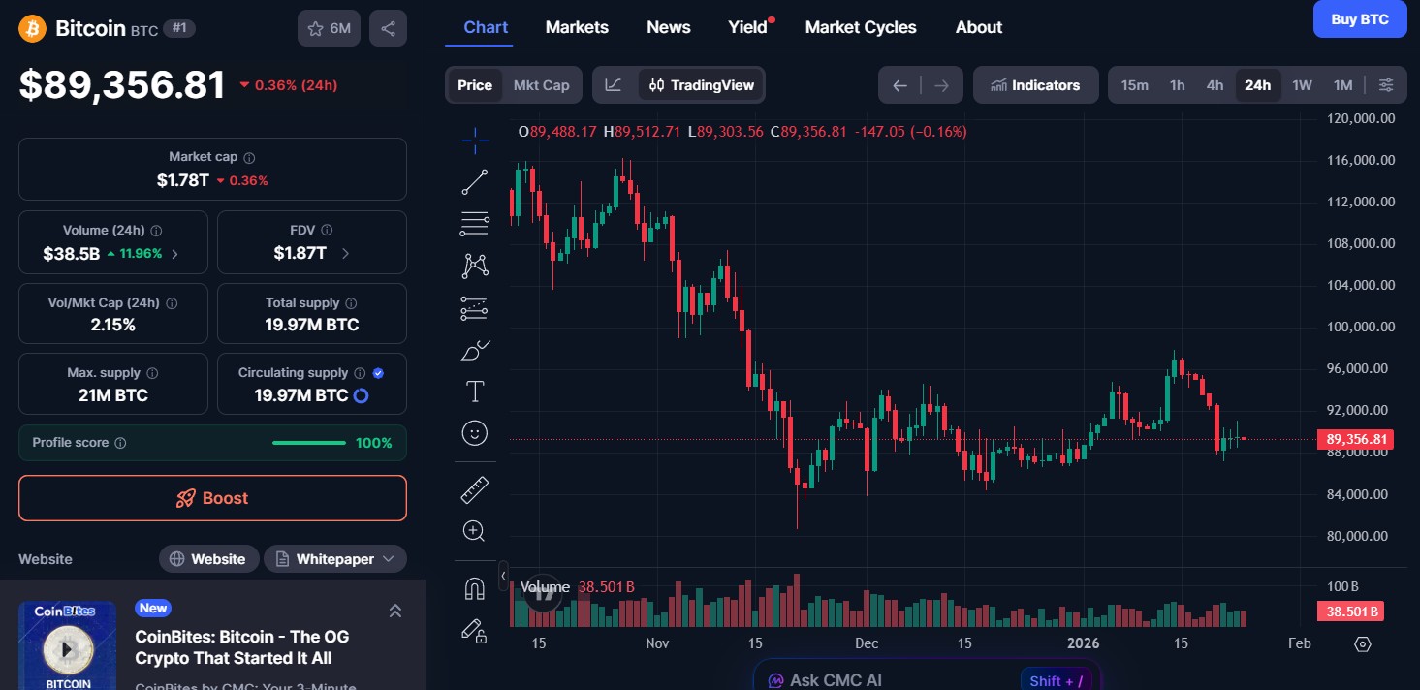Image resolution: width=1420 pixels, height=690 pixels.
Task: Select the Text annotation tool
Action: point(474,392)
